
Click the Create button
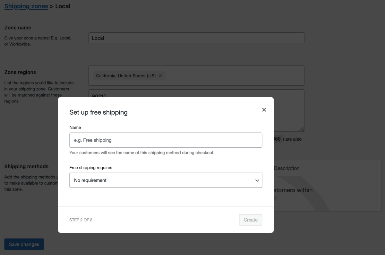(x=250, y=220)
